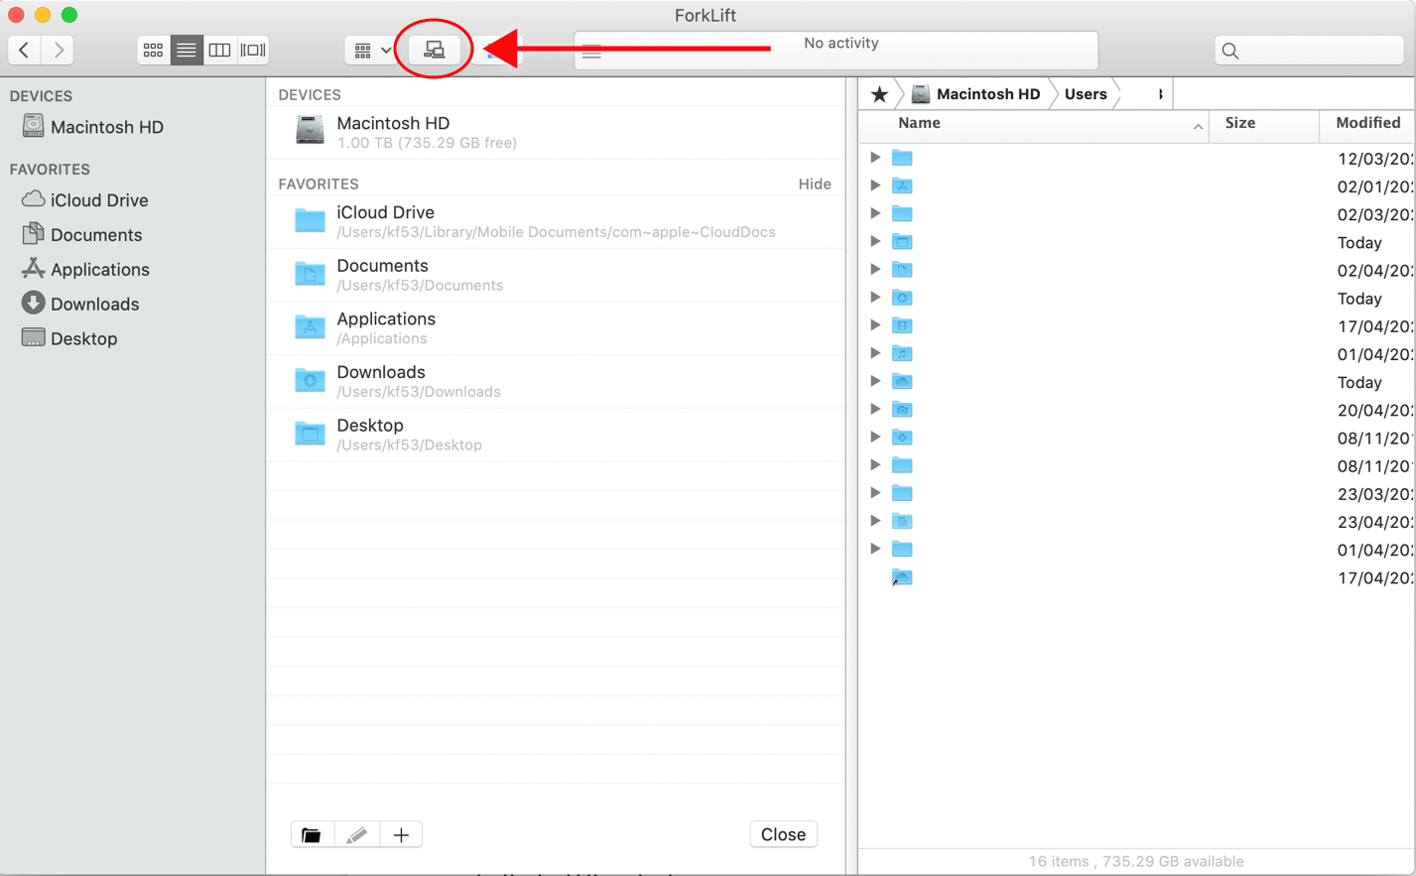Switch to icon grid view
1416x876 pixels.
153,50
